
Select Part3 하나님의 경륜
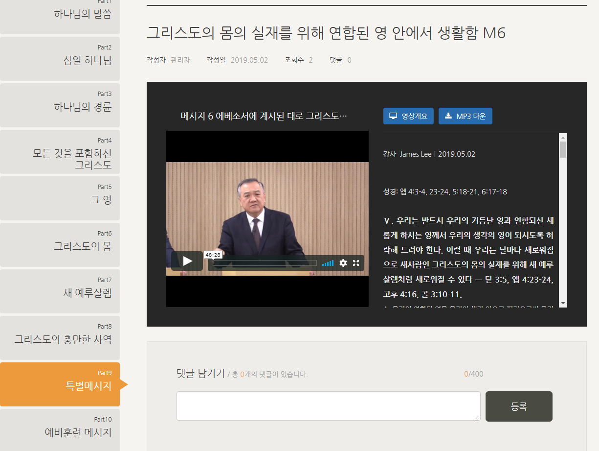[60, 105]
